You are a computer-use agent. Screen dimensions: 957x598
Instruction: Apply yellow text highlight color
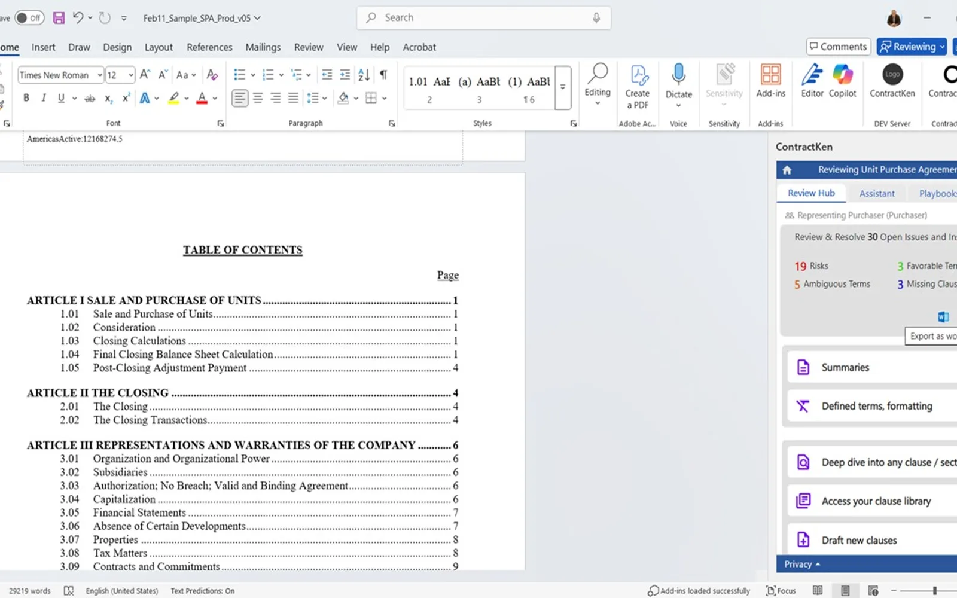point(173,98)
